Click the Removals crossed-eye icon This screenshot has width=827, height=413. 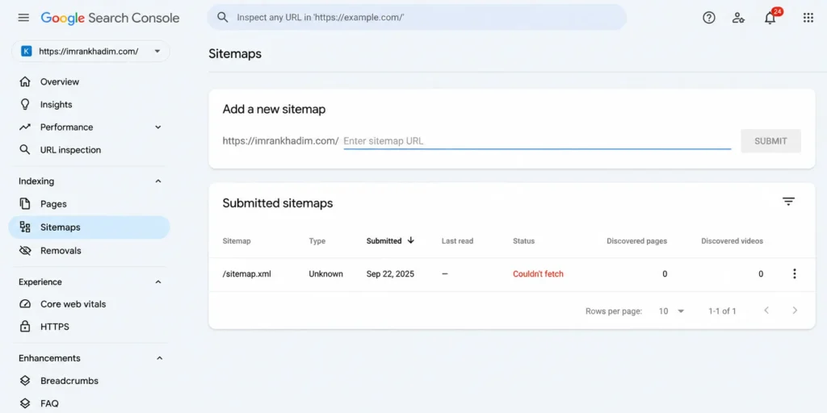coord(25,251)
